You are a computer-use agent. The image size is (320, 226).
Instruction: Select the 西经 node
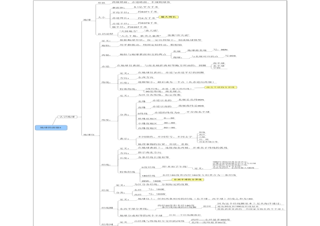(138, 195)
